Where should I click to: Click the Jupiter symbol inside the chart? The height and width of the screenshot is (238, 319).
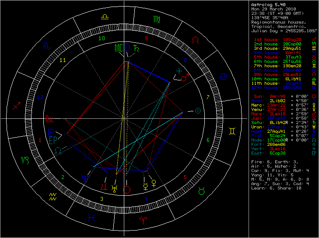104,186
